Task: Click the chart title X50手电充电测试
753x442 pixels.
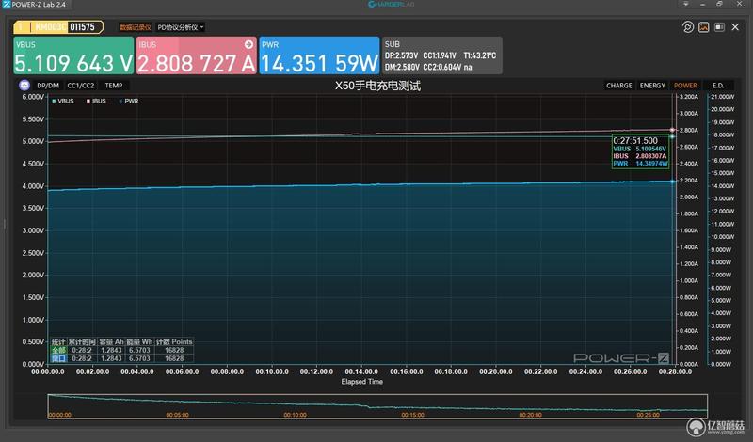Action: [x=377, y=86]
